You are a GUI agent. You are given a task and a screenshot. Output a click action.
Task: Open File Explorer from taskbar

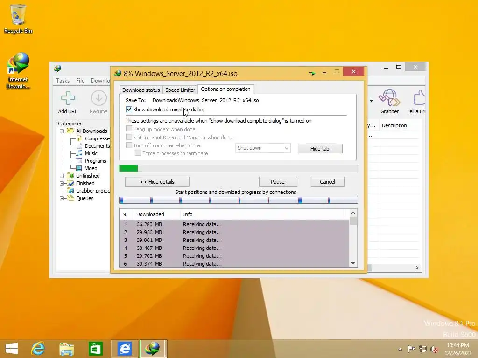coord(66,349)
